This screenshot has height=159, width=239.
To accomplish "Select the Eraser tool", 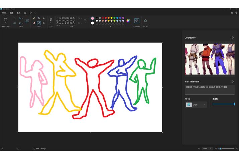I will [34, 23].
